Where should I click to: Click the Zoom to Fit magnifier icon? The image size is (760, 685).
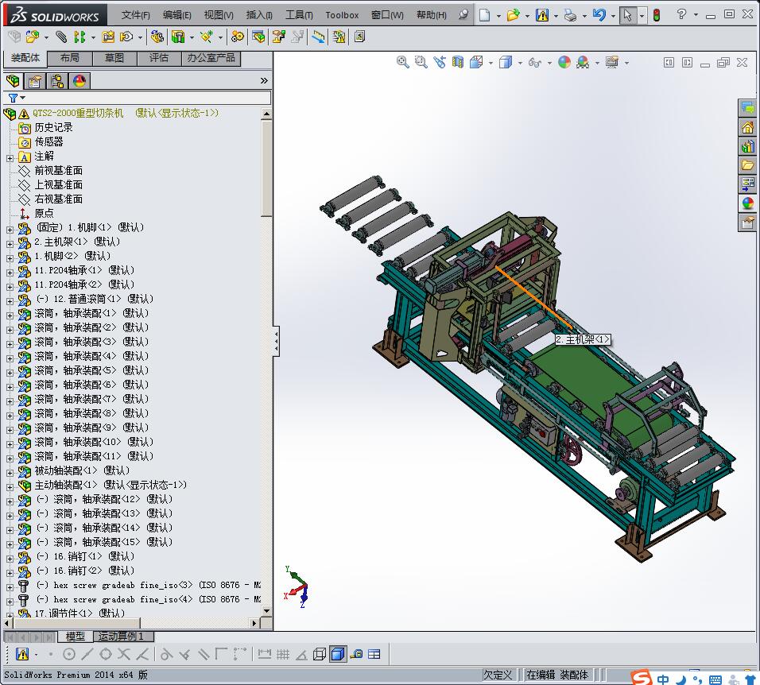click(x=403, y=63)
